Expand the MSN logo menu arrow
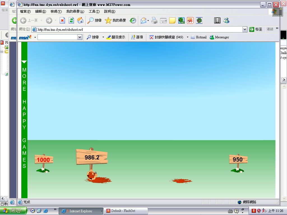This screenshot has height=215, width=287. pos(35,37)
